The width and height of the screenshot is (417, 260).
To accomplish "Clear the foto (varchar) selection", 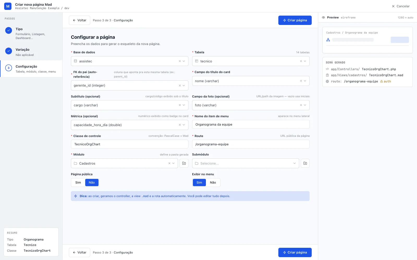I will coord(301,105).
